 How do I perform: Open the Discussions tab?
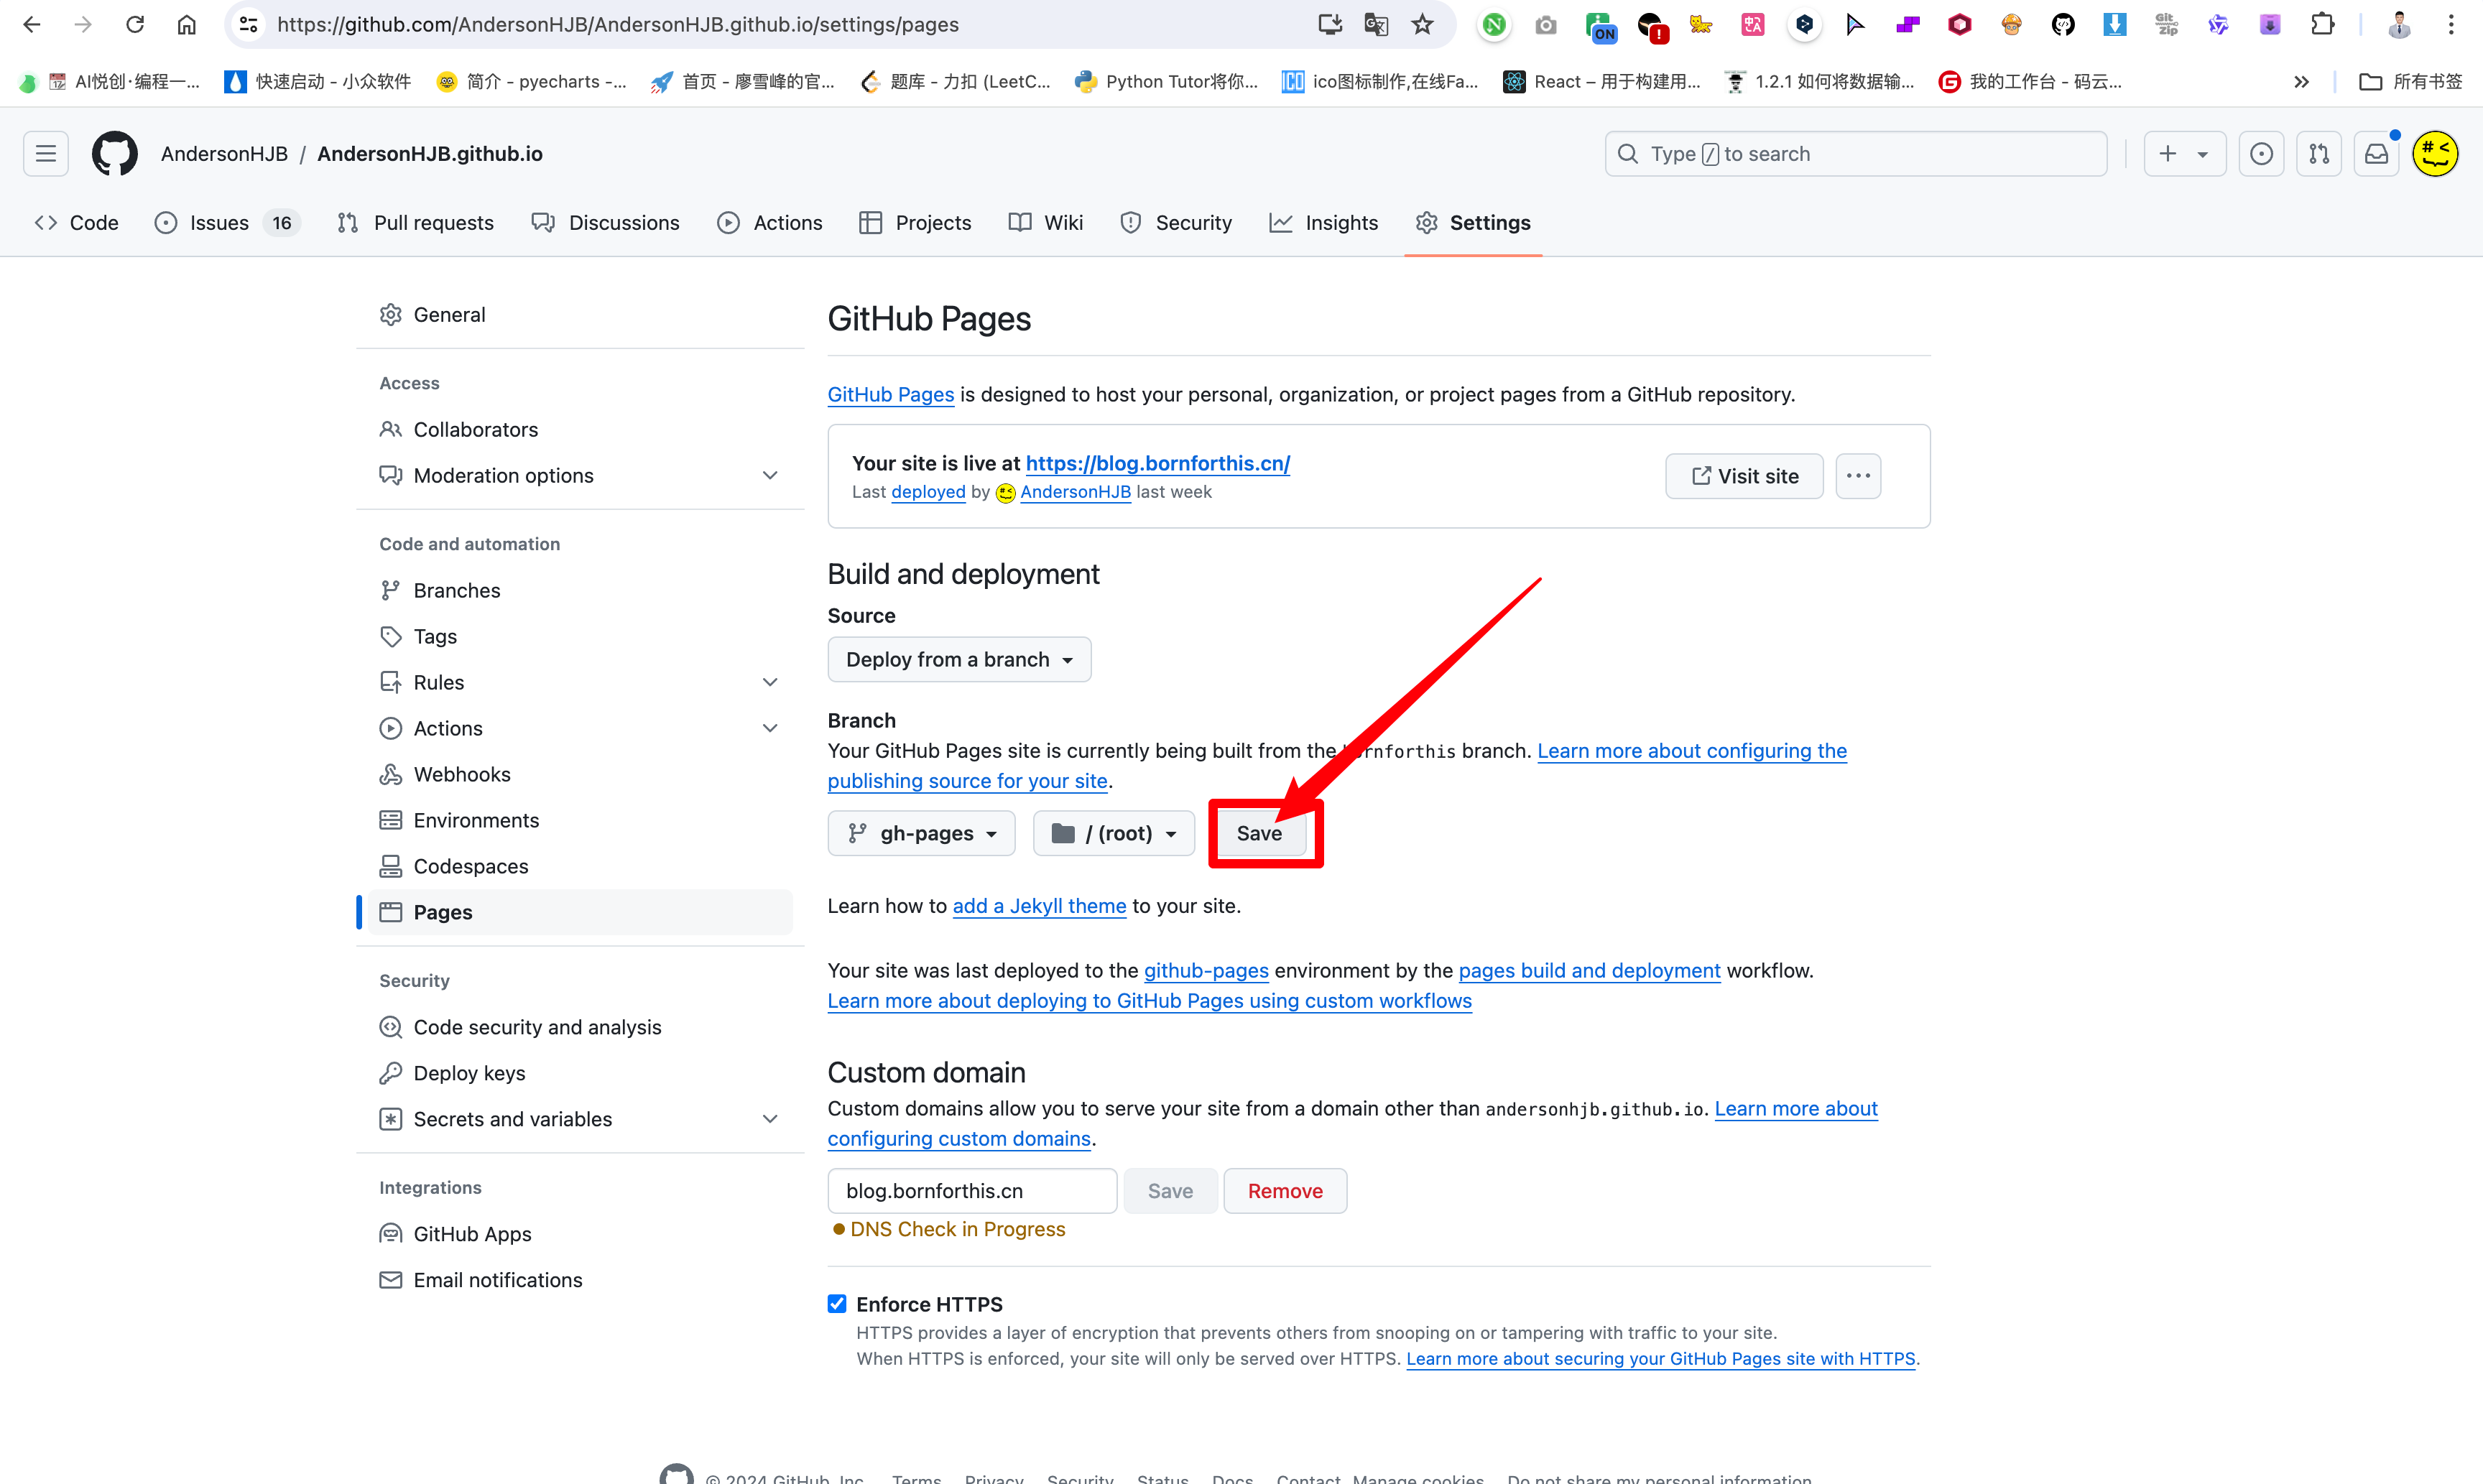(x=605, y=223)
